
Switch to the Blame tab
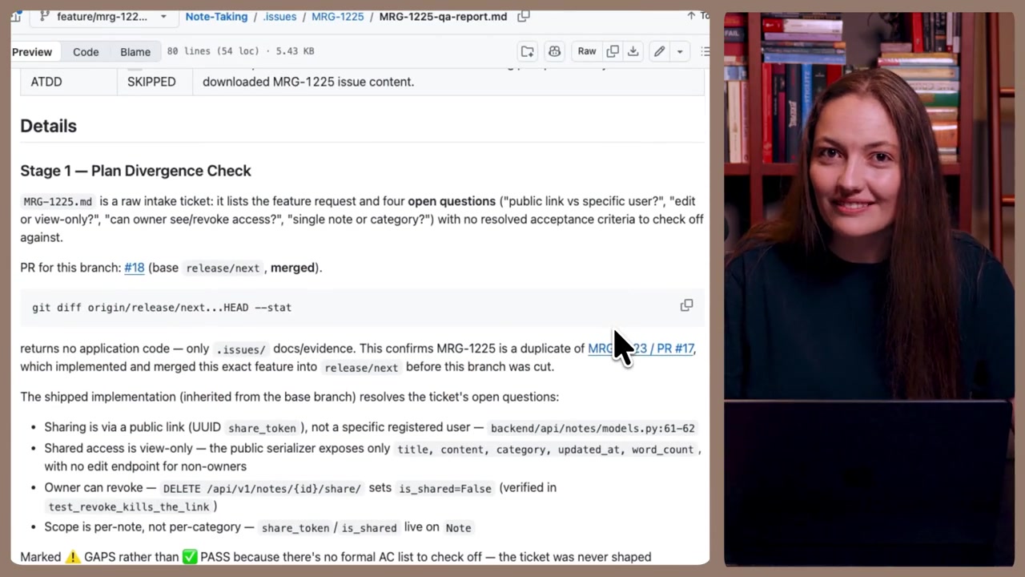point(135,51)
